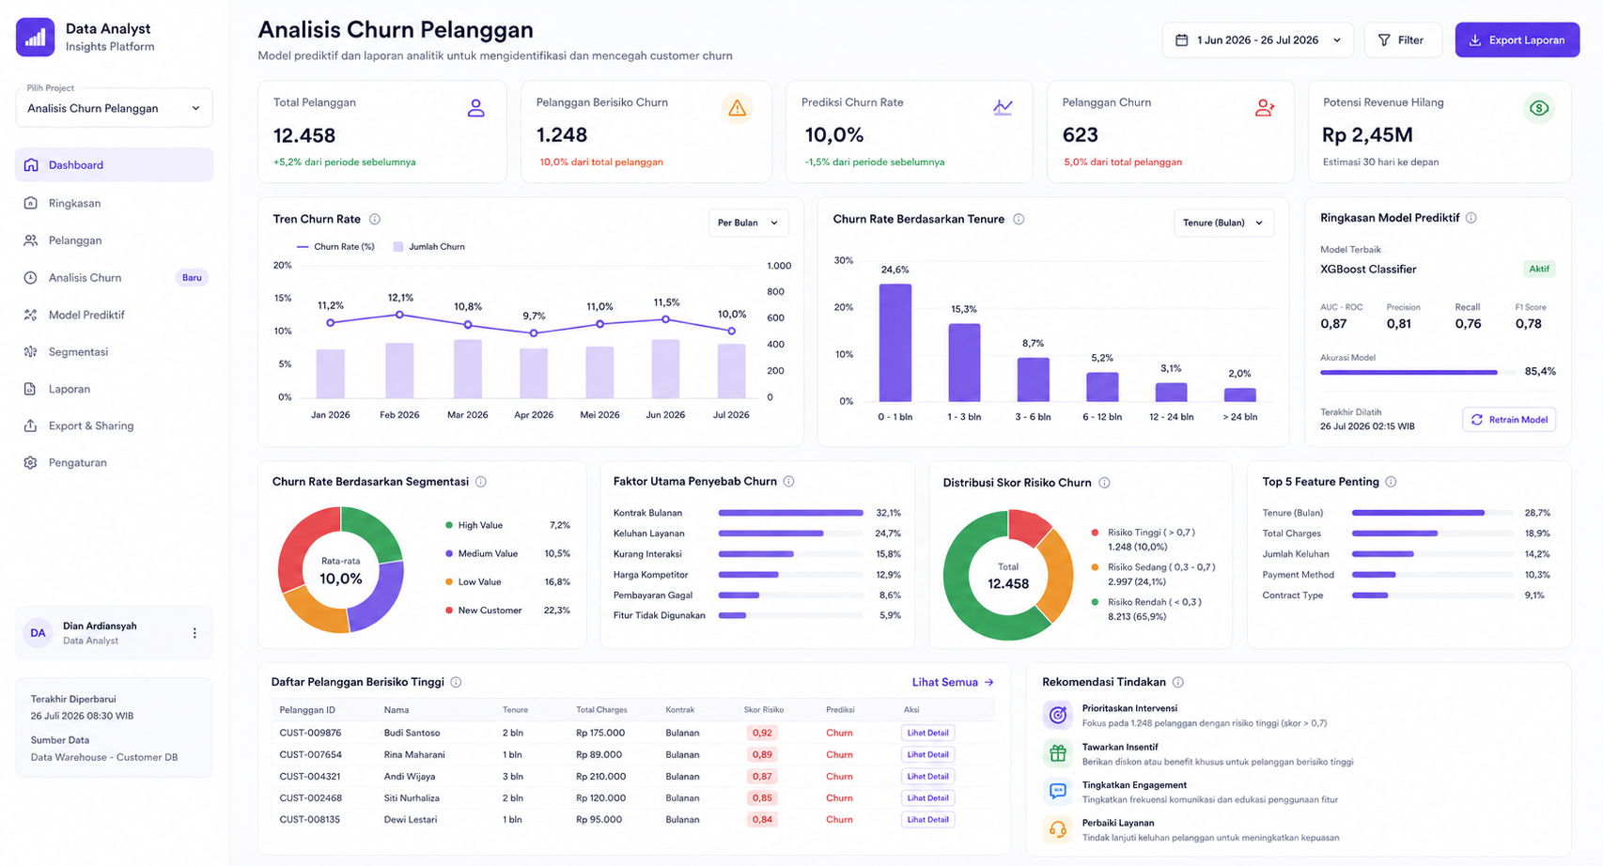Image resolution: width=1603 pixels, height=866 pixels.
Task: Click info icon beside Daftar Pelanggan Berisiko Tinggi
Action: click(456, 682)
